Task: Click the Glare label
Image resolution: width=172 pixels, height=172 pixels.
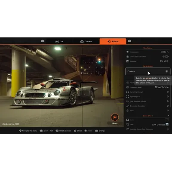Action: (132, 111)
